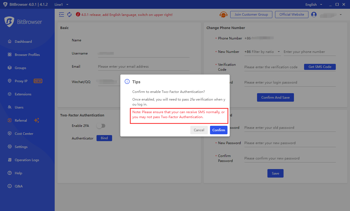Image resolution: width=350 pixels, height=211 pixels.
Task: Click the Email address input field
Action: click(144, 67)
